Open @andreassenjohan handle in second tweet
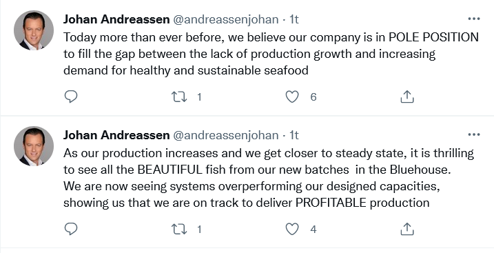Viewport: 494px width, 253px height. (226, 136)
